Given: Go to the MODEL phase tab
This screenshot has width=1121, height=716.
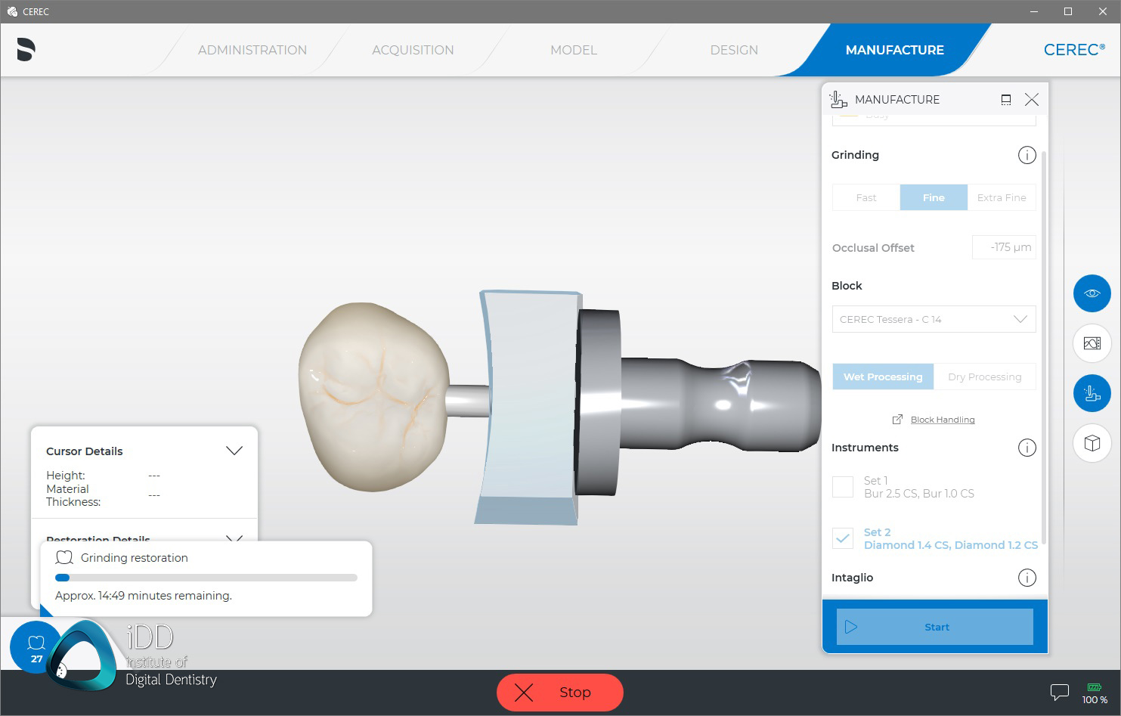Looking at the screenshot, I should point(574,50).
